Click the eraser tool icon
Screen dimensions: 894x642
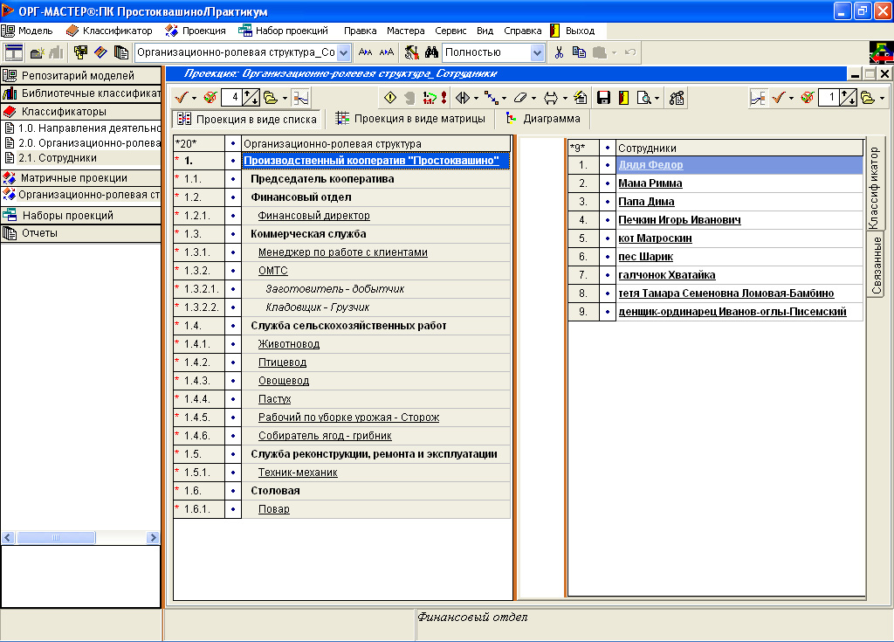[520, 98]
